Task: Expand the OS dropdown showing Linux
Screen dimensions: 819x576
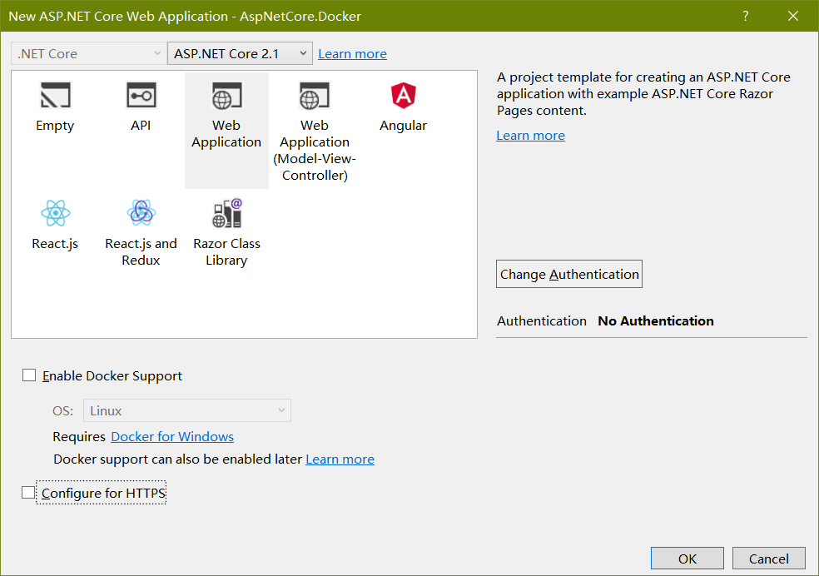Action: pyautogui.click(x=186, y=410)
